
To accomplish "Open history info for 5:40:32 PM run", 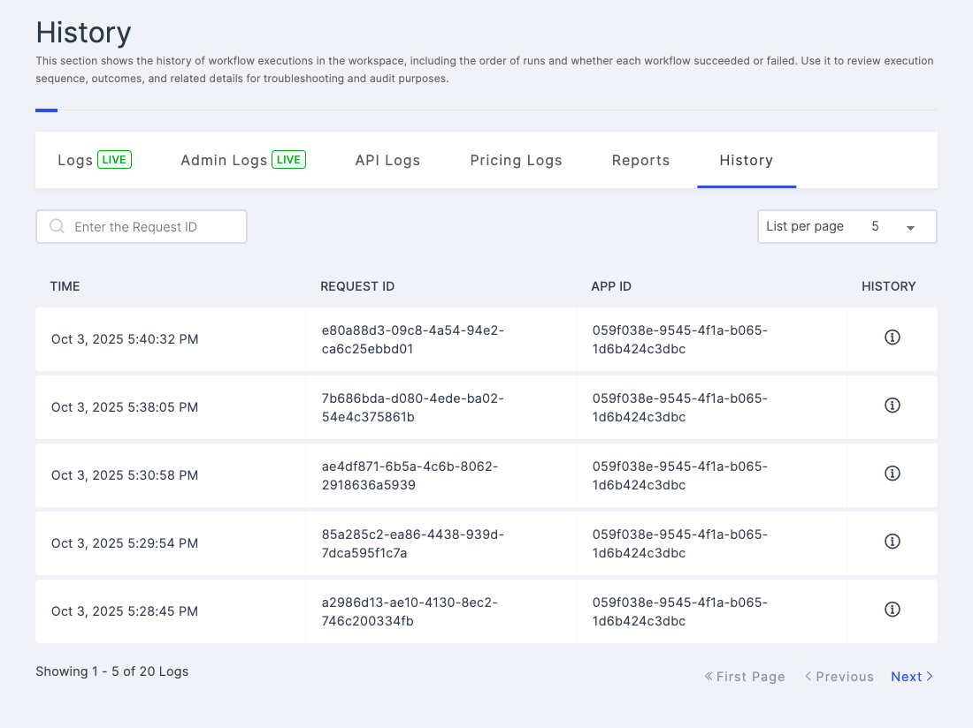I will (x=892, y=337).
